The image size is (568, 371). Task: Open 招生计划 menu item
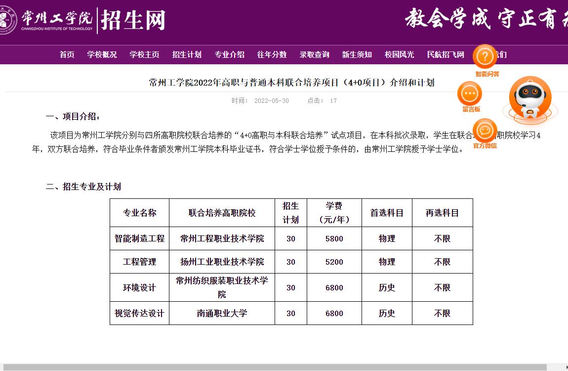(187, 55)
